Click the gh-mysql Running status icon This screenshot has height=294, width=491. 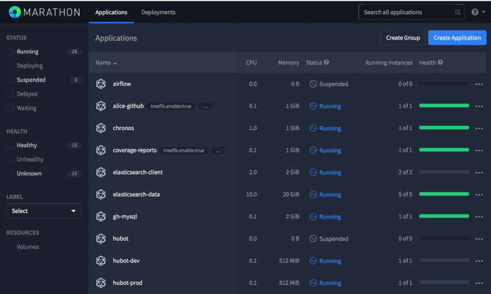pos(313,216)
